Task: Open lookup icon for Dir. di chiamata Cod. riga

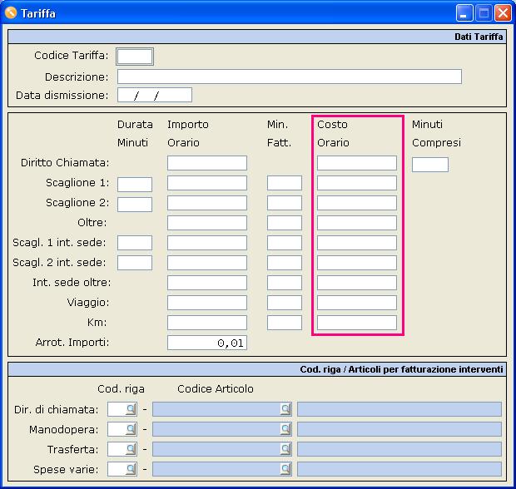Action: tap(131, 409)
